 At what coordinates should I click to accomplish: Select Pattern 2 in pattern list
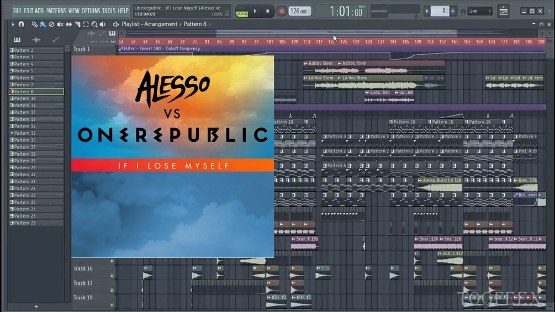[36, 50]
